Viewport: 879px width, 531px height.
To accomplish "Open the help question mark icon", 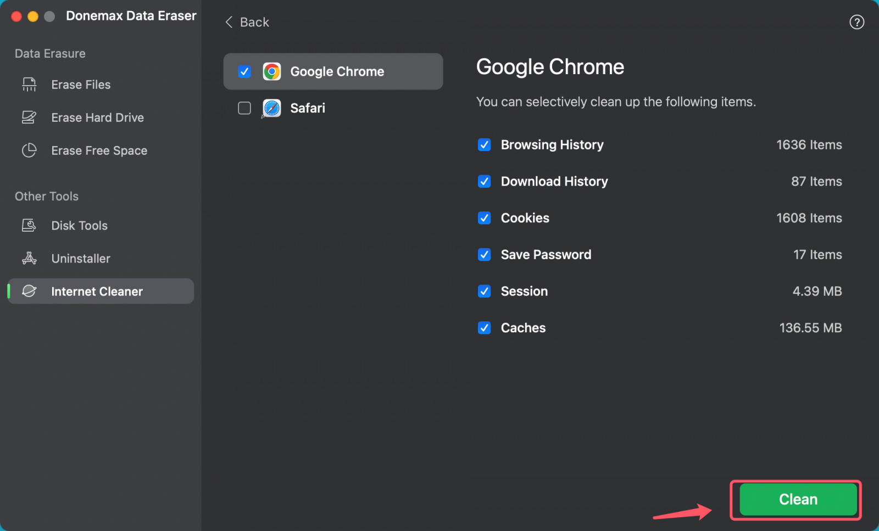I will 856,22.
